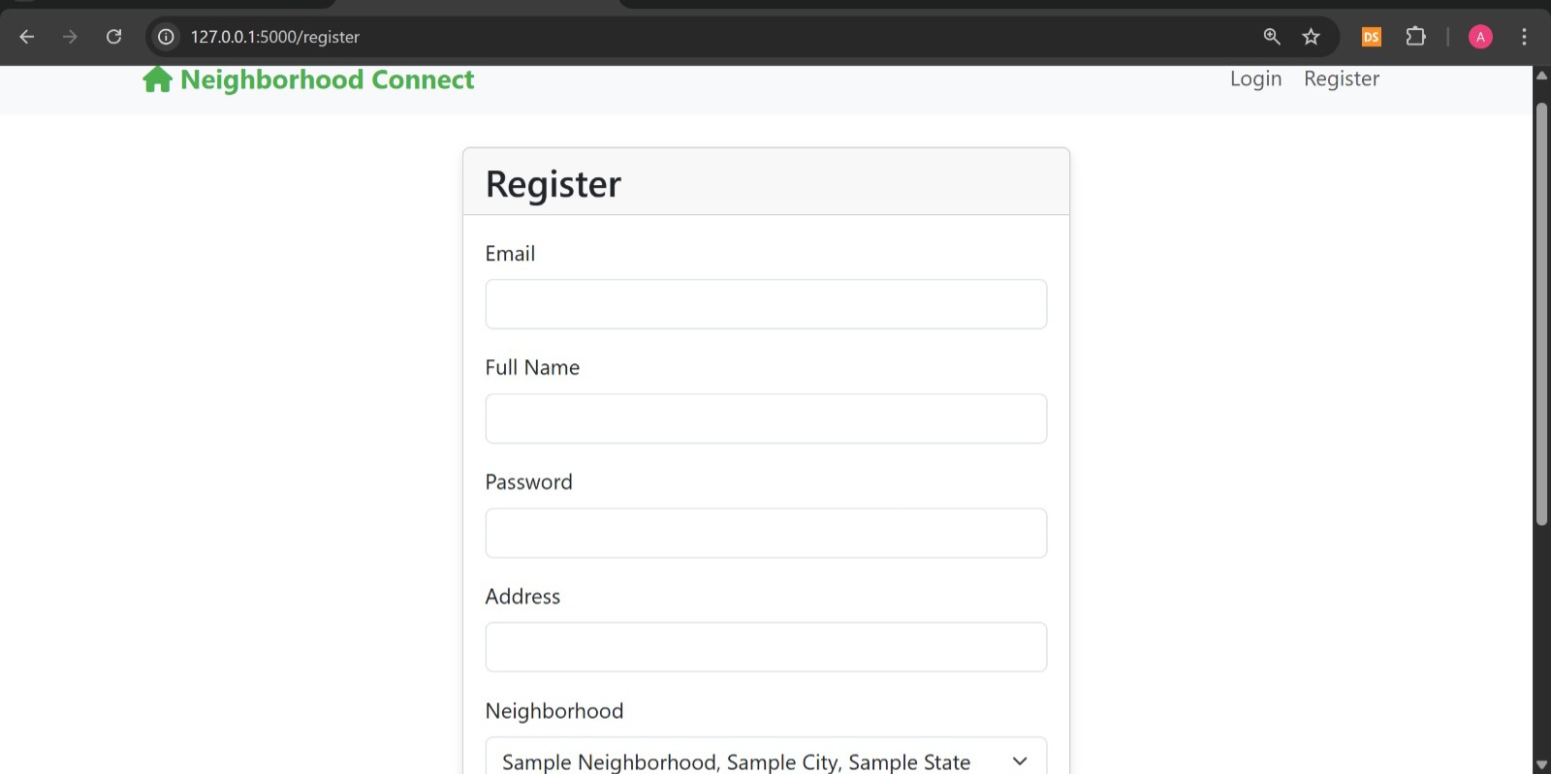Click the green house logo icon

coord(157,79)
